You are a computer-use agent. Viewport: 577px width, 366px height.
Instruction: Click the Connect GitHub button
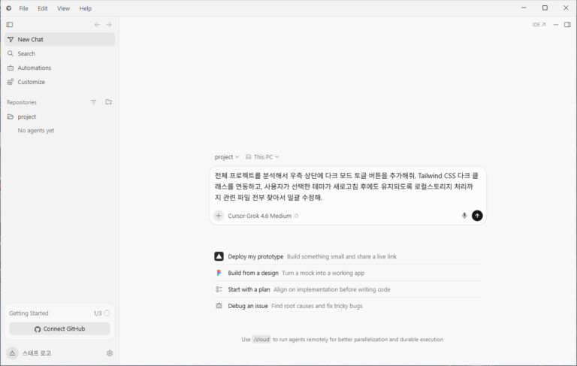tap(59, 329)
